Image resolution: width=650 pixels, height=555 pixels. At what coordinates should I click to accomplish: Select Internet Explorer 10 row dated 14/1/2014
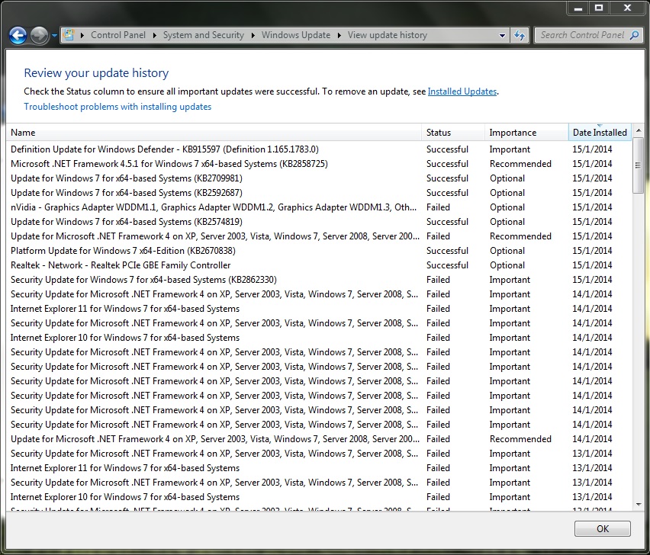319,338
